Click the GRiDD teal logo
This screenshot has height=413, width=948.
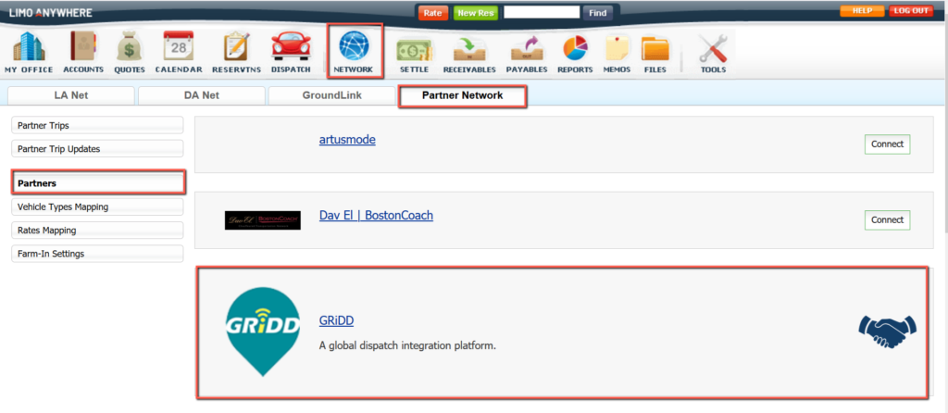point(263,332)
